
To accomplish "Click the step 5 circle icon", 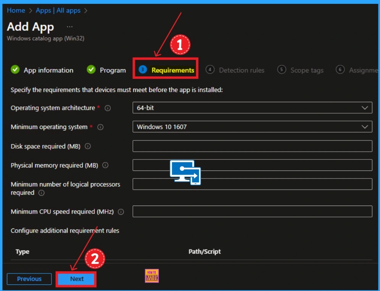I will point(281,70).
